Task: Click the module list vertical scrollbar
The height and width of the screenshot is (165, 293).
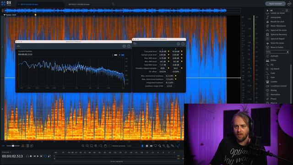Action: click(291, 83)
